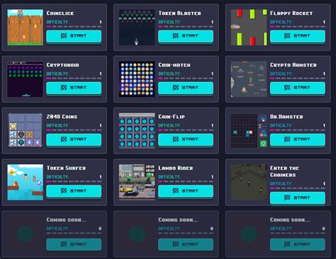
Task: Start the Token Surfer game
Action: point(74,191)
